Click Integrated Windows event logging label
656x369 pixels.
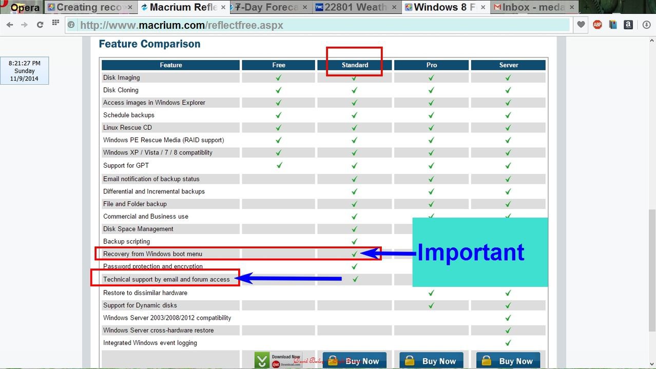(150, 343)
